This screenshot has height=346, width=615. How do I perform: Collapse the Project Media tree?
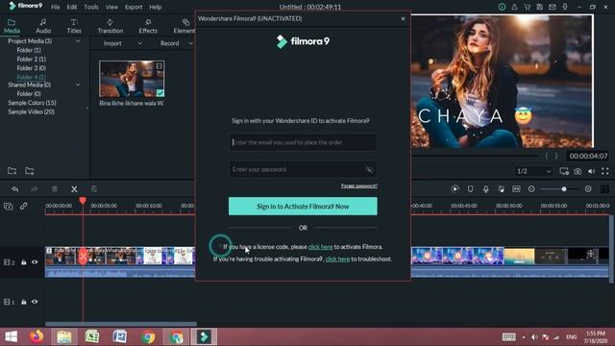pos(78,40)
